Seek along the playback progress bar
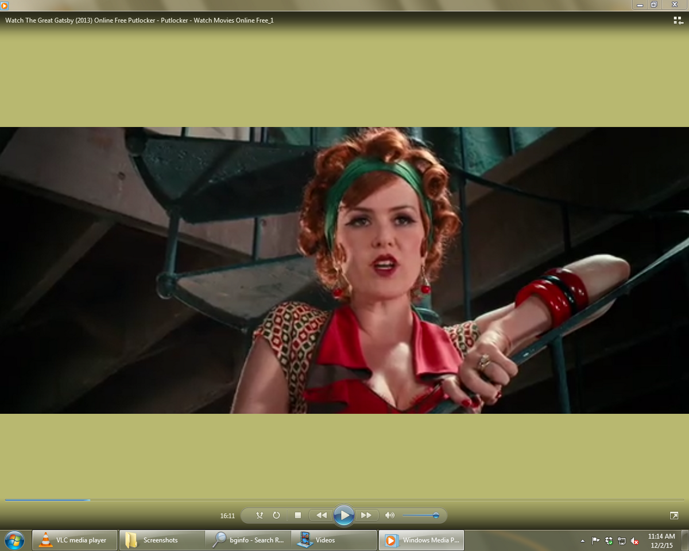This screenshot has height=551, width=689. click(x=344, y=500)
